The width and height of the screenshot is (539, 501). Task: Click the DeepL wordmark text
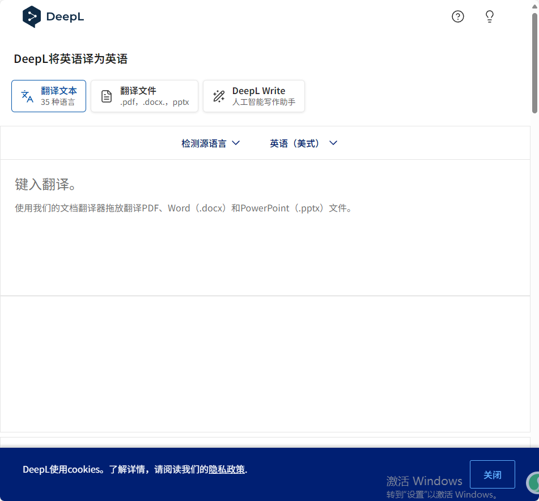(x=65, y=17)
